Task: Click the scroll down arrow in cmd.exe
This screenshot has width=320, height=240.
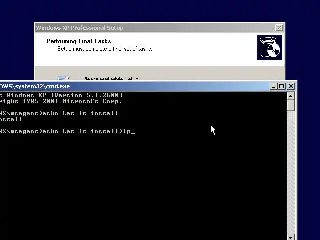Action: [x=291, y=237]
